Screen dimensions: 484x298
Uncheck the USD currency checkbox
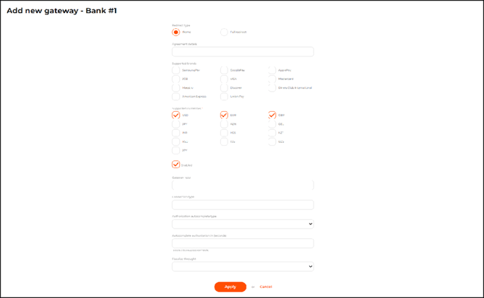(x=176, y=115)
